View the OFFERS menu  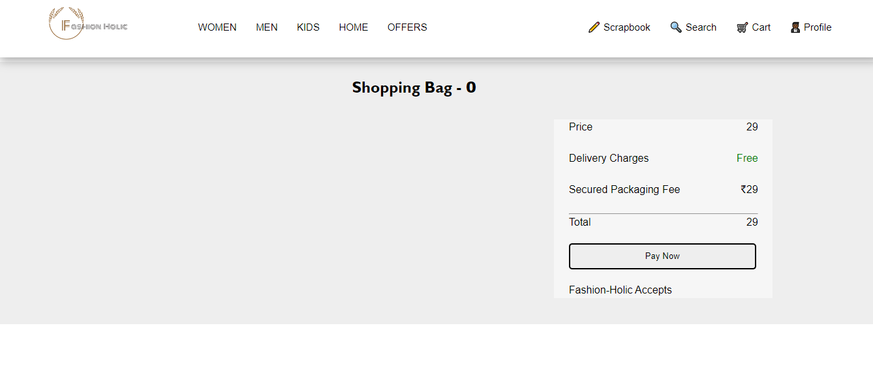406,27
